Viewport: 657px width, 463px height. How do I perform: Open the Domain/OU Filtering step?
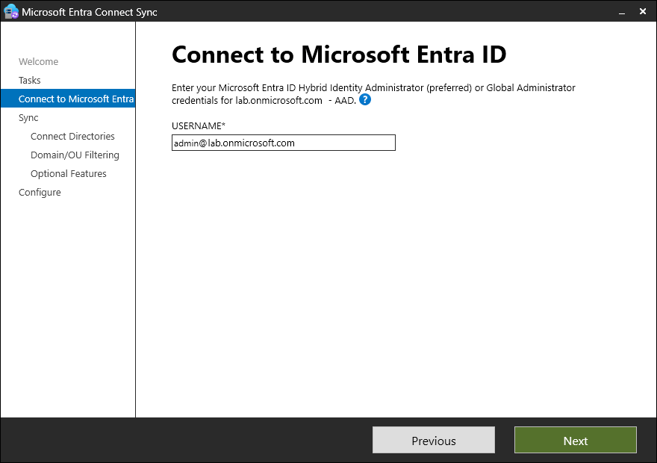click(75, 155)
